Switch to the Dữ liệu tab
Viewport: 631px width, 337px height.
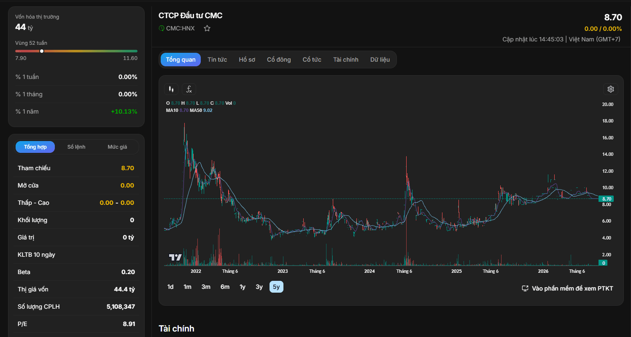[x=380, y=60]
